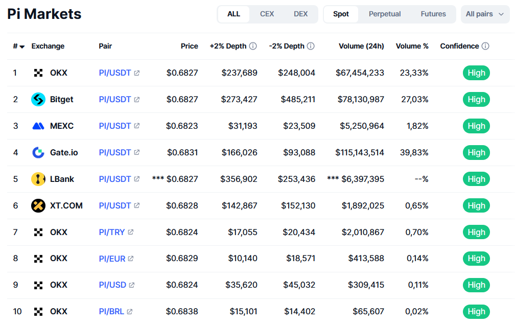The image size is (515, 325).
Task: Click external link icon for MEXC PI/USDT
Action: (x=137, y=126)
